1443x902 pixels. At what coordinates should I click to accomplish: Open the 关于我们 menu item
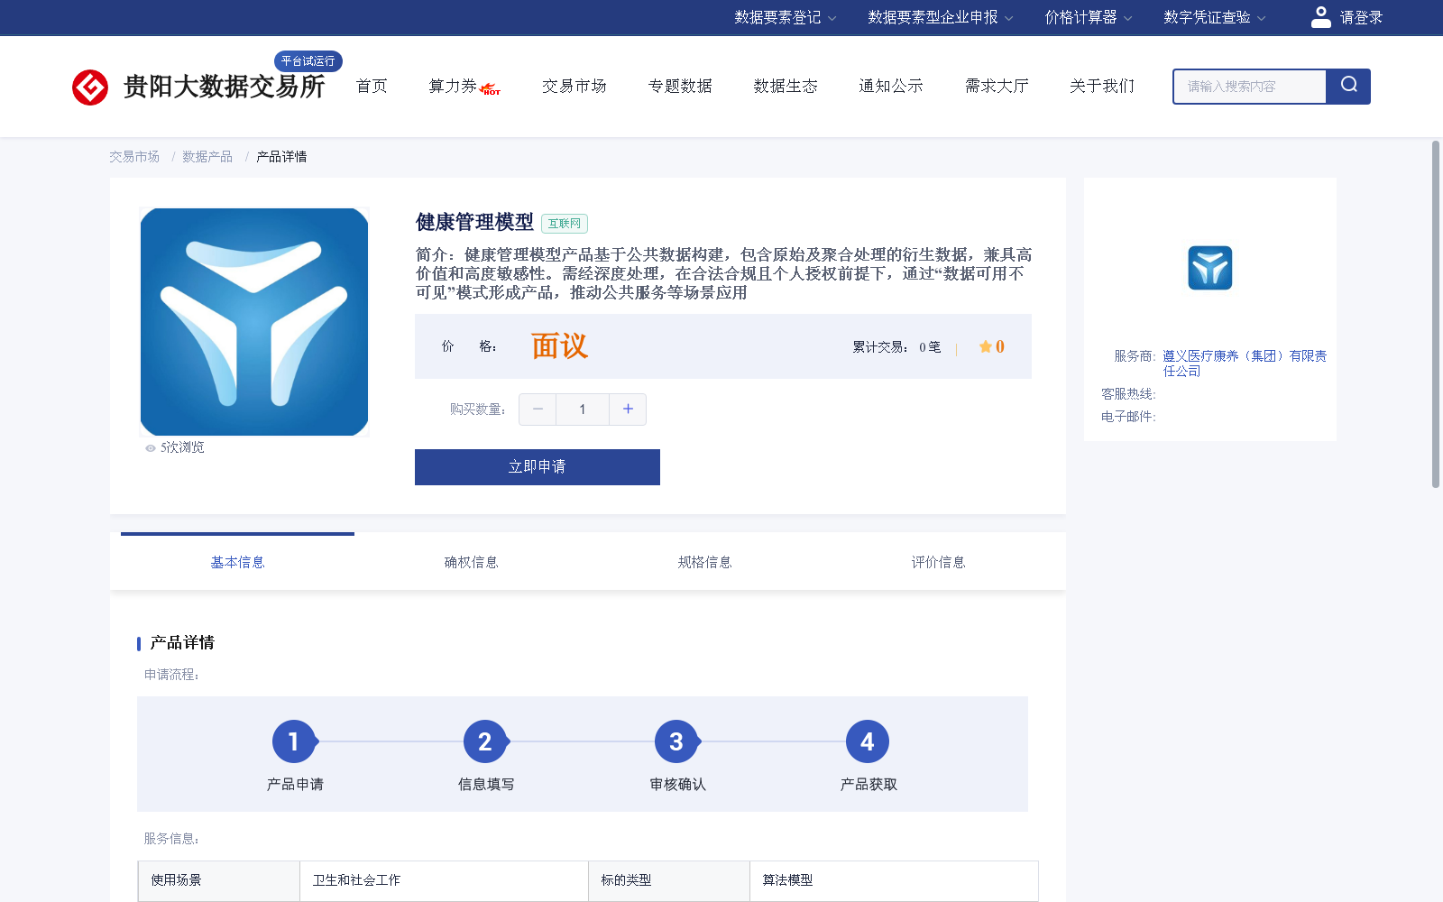[x=1102, y=86]
